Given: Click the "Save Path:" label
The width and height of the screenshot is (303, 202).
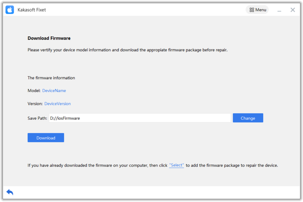Looking at the screenshot, I should [x=37, y=118].
